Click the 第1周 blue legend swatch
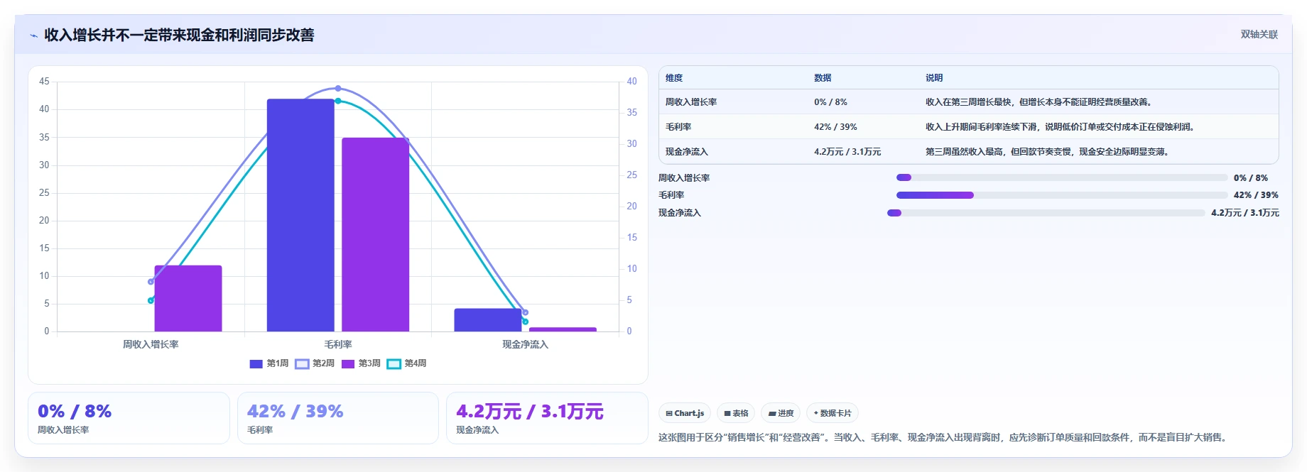Image resolution: width=1307 pixels, height=472 pixels. 256,364
